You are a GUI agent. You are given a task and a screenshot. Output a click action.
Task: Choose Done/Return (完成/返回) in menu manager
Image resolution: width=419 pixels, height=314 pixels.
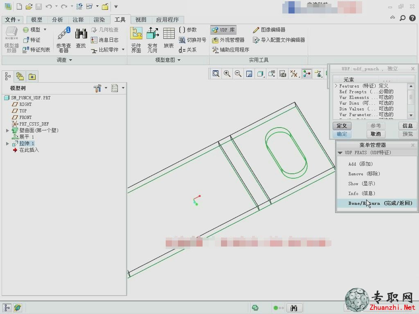pos(376,203)
